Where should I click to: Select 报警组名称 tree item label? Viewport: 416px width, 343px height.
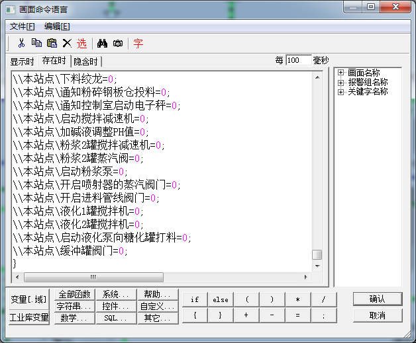coord(368,82)
